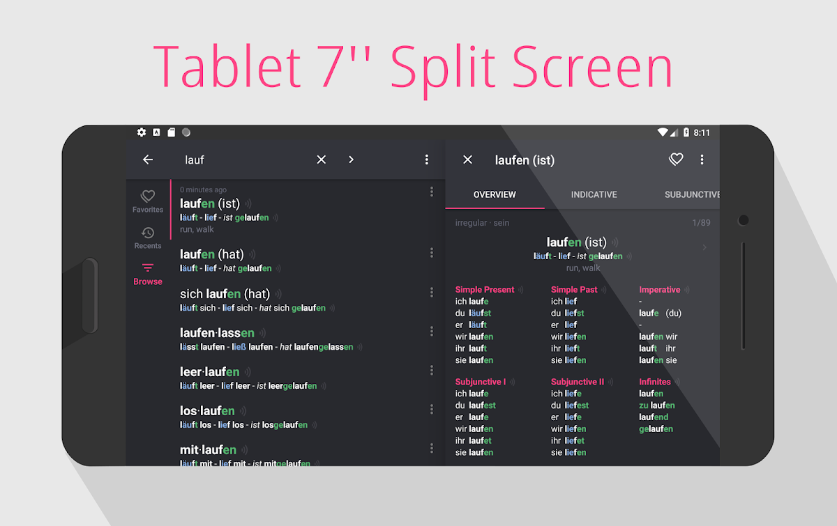837x526 pixels.
Task: Open the detail panel overflow menu
Action: coord(702,160)
